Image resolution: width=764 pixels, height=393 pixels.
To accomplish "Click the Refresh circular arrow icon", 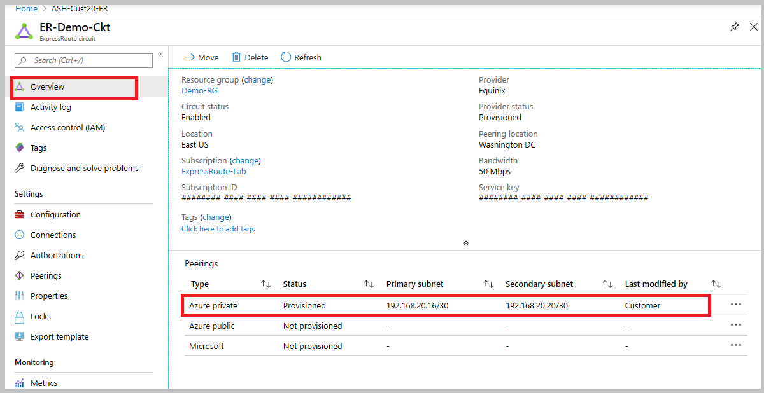I will pyautogui.click(x=286, y=57).
